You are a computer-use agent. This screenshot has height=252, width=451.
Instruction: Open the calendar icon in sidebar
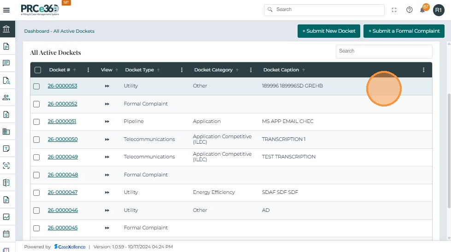coord(6,234)
